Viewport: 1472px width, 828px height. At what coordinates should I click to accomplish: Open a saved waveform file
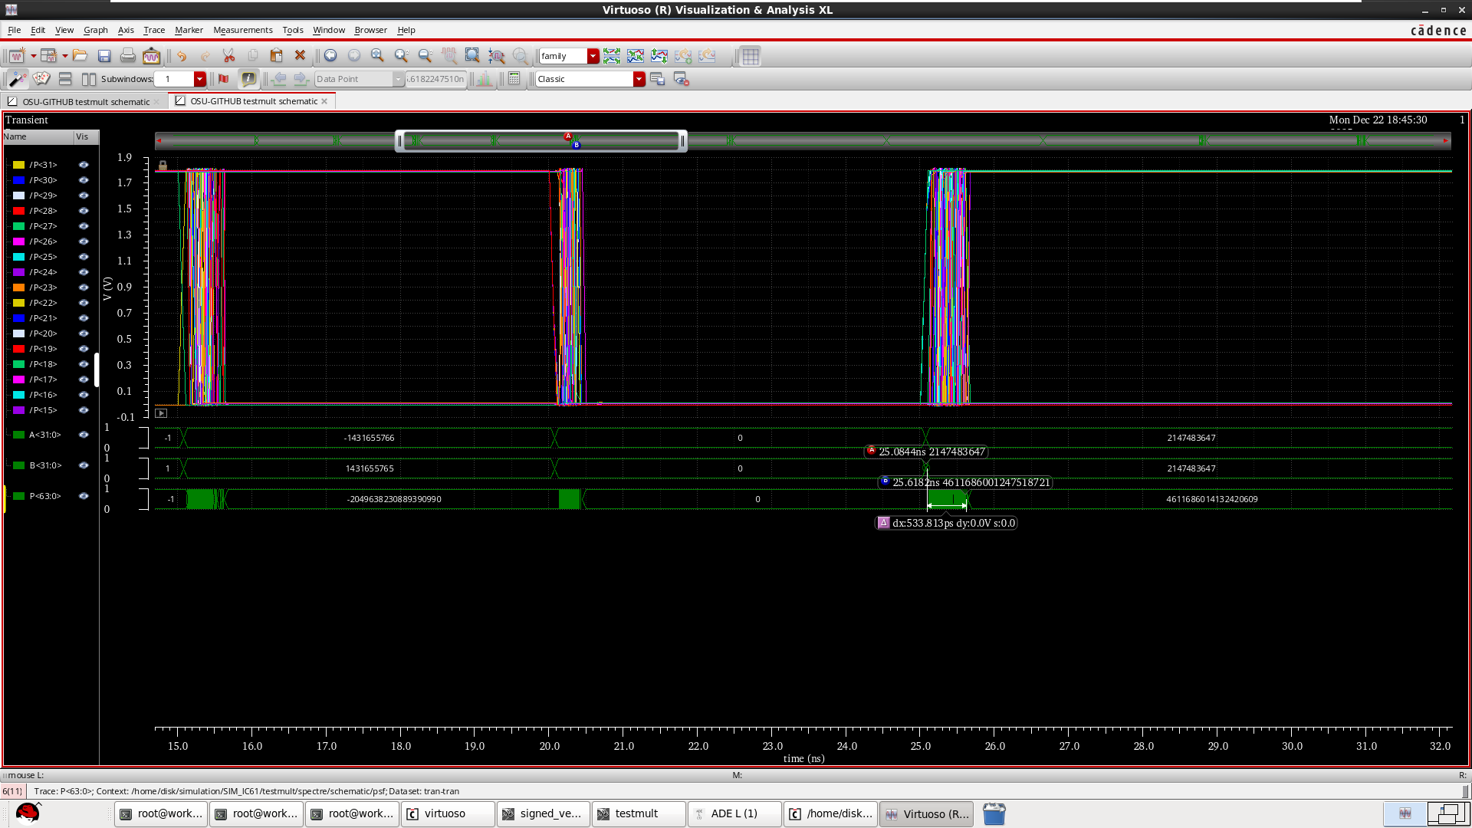pos(80,55)
